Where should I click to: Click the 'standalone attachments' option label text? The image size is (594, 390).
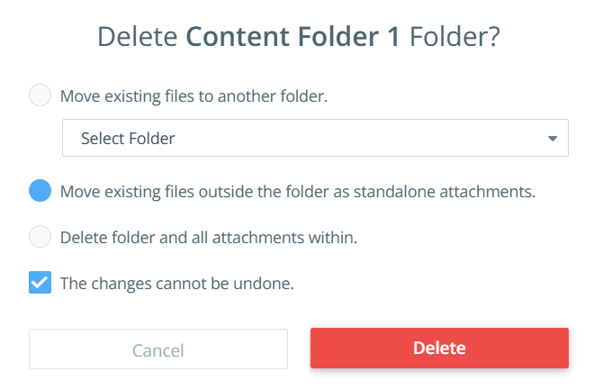[458, 191]
